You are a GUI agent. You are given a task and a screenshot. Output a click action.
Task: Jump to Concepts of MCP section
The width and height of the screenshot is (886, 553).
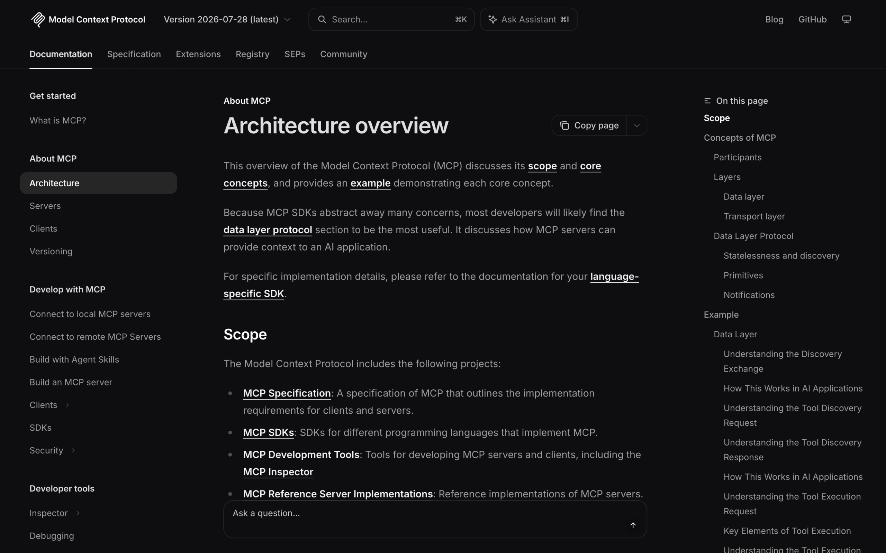click(740, 138)
